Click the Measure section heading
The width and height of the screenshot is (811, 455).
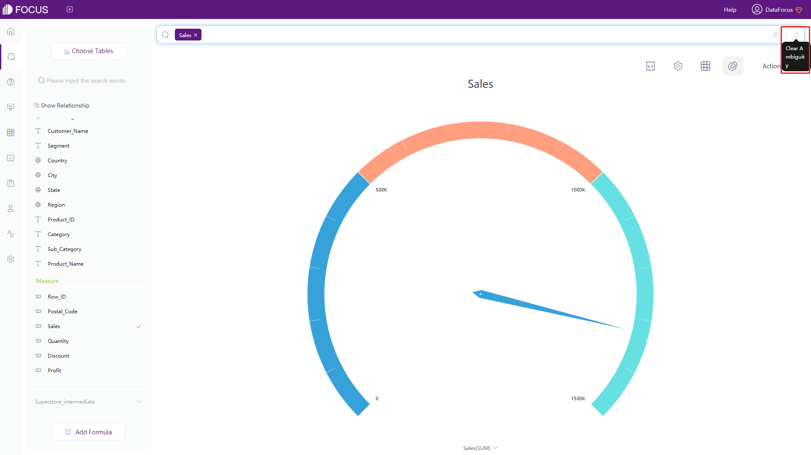[x=47, y=281]
